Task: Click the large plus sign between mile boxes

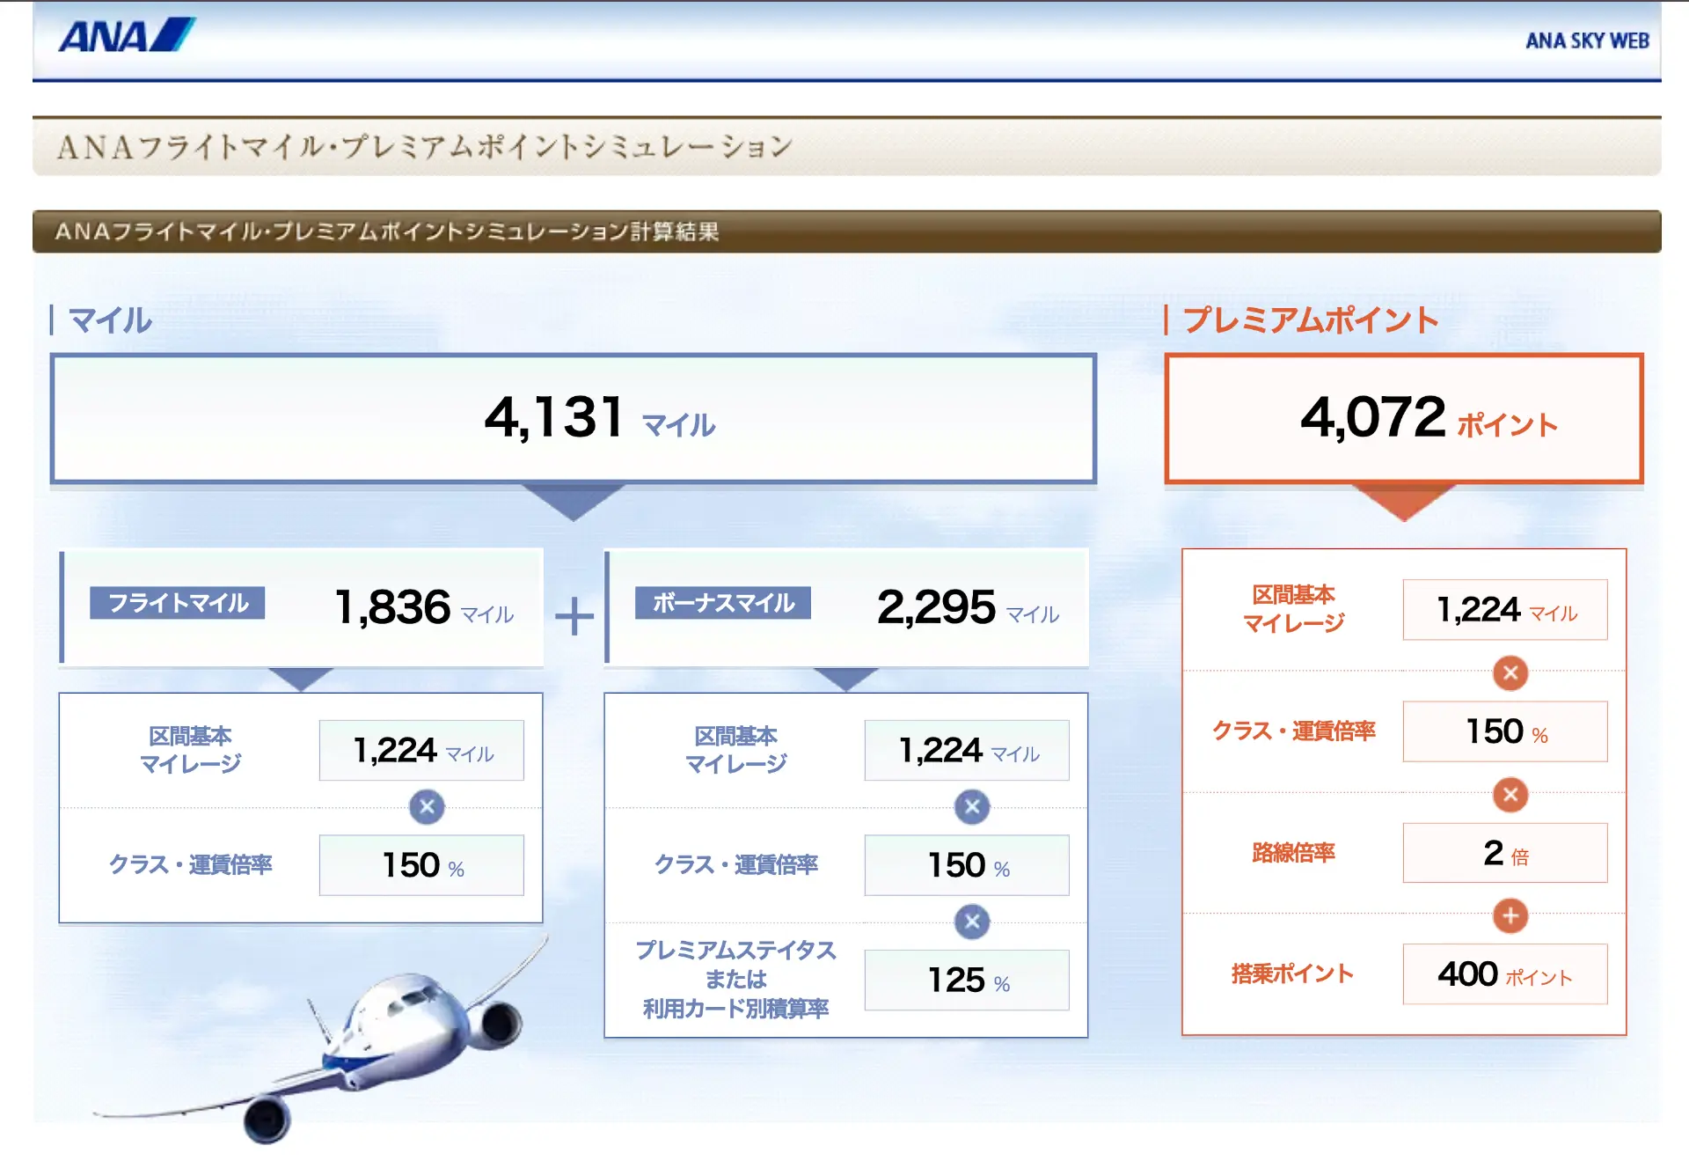Action: point(574,615)
